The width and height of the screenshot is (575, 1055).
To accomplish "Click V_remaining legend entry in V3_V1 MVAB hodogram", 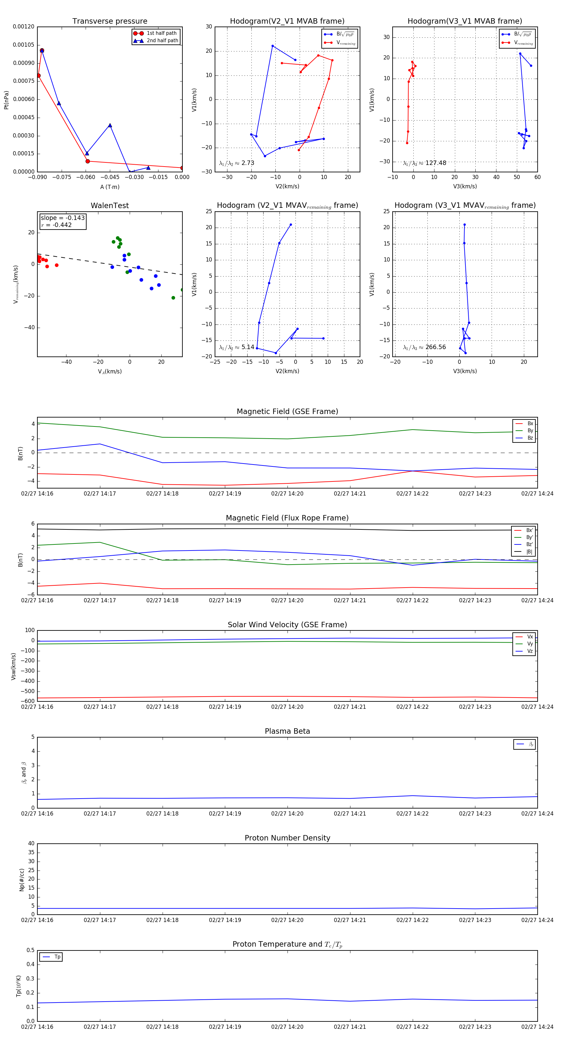I will pos(517,43).
